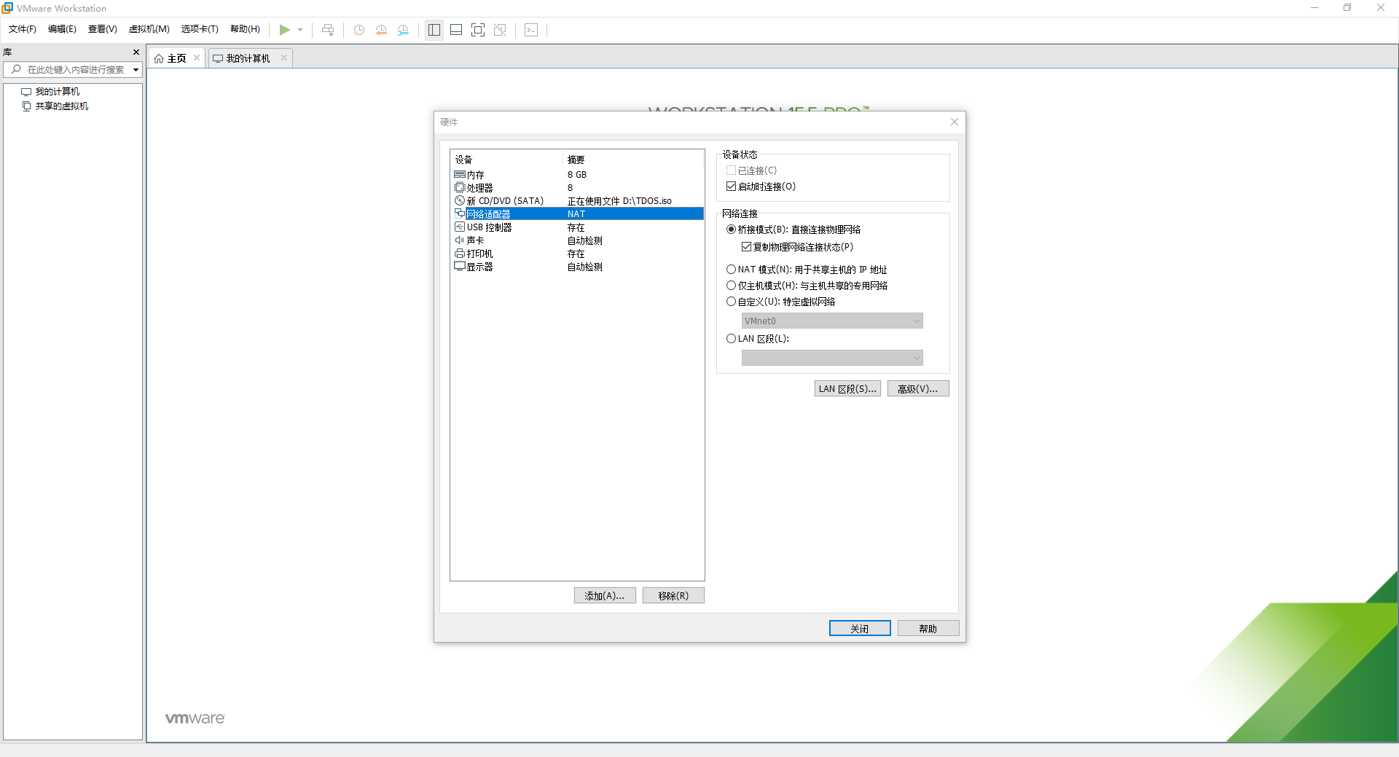Select the 打印机 device row
The width and height of the screenshot is (1399, 757).
pyautogui.click(x=577, y=254)
